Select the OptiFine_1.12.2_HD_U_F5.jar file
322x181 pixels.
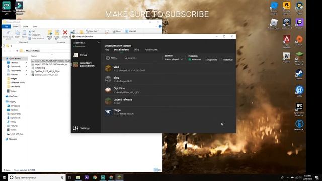click(46, 71)
